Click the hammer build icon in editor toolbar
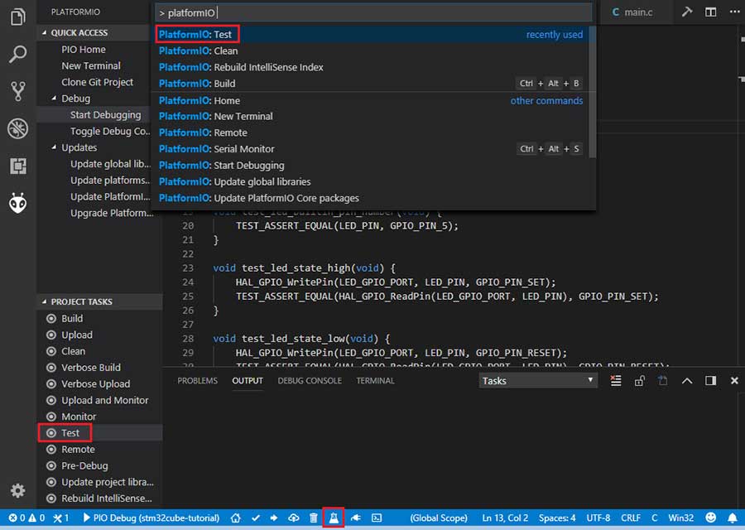Image resolution: width=745 pixels, height=530 pixels. [x=686, y=12]
